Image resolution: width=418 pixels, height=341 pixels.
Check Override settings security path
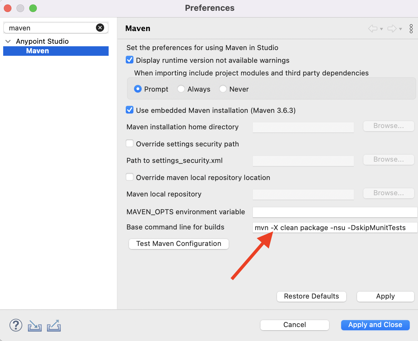pyautogui.click(x=130, y=144)
